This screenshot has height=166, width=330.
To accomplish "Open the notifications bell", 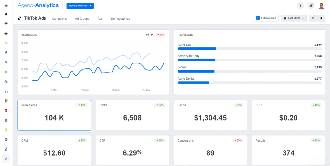I will 311,6.
